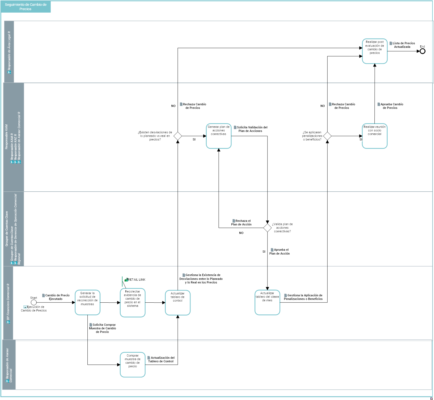The height and width of the screenshot is (400, 434).
Task: Click the 'RETAIL LINK' annotation text
Action: (x=137, y=280)
